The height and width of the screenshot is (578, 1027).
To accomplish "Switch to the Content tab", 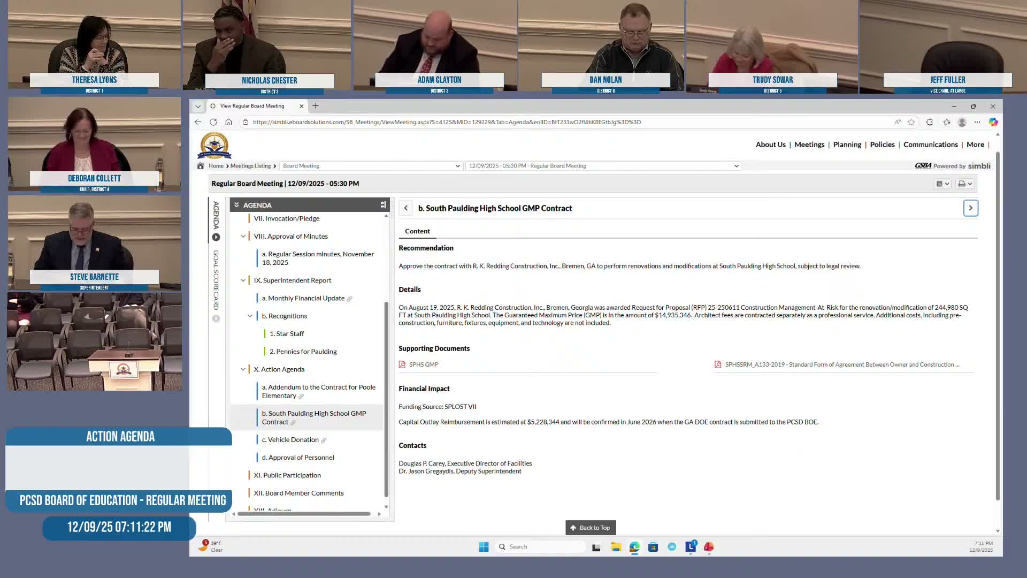I will [417, 231].
